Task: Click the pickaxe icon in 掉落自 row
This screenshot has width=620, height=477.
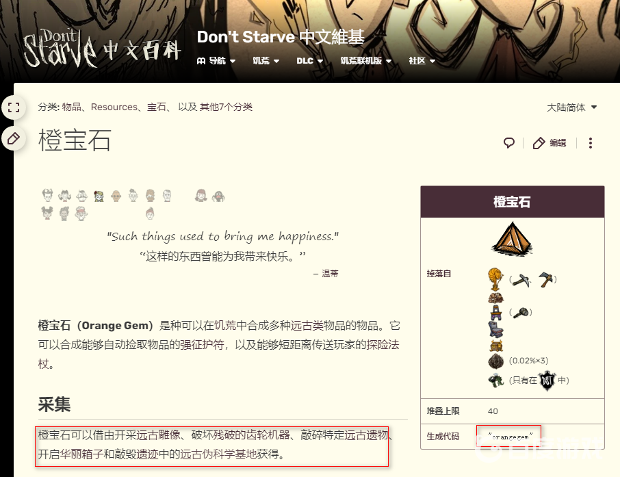Action: click(521, 280)
